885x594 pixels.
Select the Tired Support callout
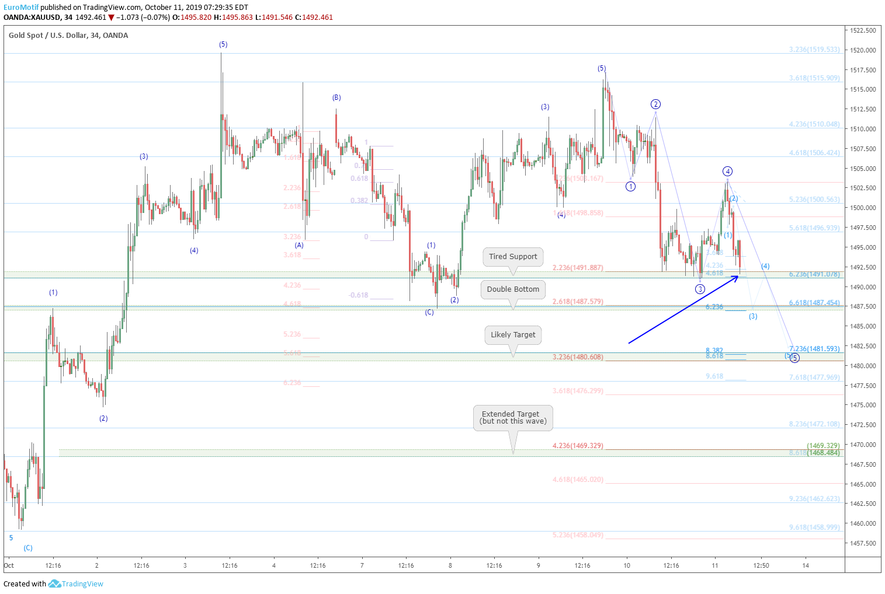point(513,256)
